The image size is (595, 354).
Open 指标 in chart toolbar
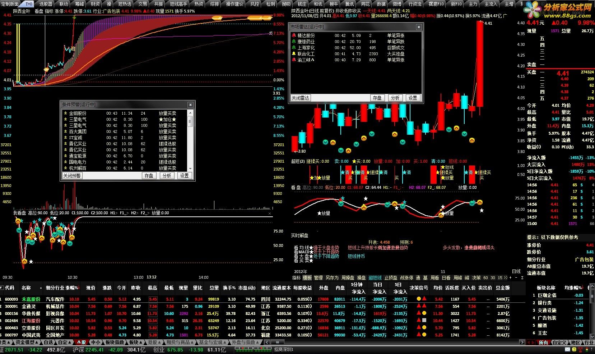click(296, 278)
